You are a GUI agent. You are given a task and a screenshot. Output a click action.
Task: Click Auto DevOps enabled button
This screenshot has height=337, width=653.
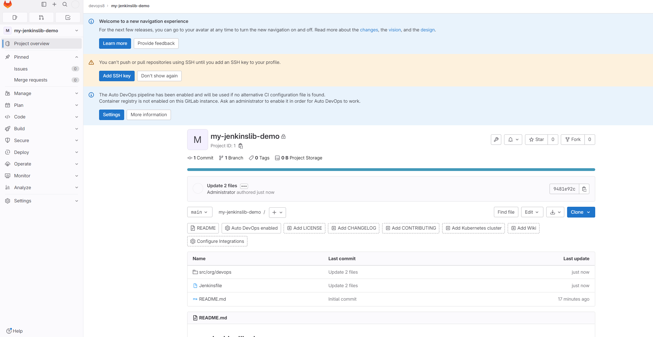click(x=251, y=228)
